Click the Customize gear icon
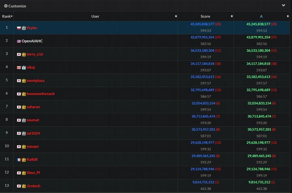The image size is (292, 193). (x=6, y=6)
